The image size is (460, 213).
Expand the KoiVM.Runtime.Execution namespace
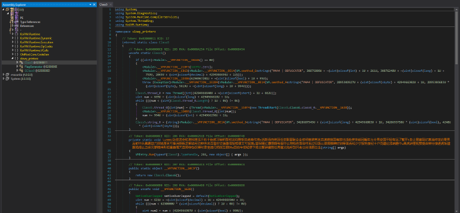pos(13,42)
